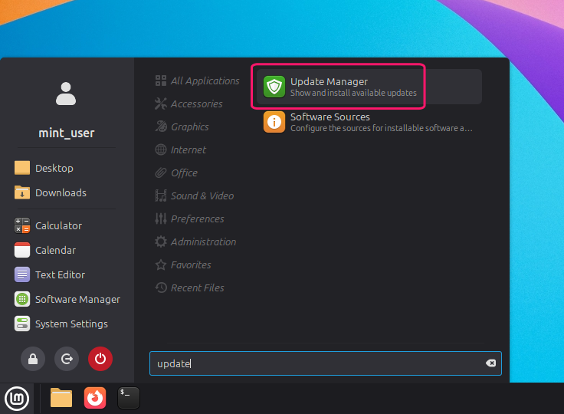Click the Software Sources title text
This screenshot has height=414, width=564.
[x=330, y=117]
